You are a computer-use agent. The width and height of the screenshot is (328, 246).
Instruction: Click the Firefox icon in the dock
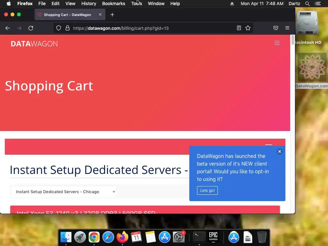[x=122, y=237]
